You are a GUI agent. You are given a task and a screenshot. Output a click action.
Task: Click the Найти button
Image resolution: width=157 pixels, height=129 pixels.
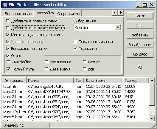[x=140, y=16]
